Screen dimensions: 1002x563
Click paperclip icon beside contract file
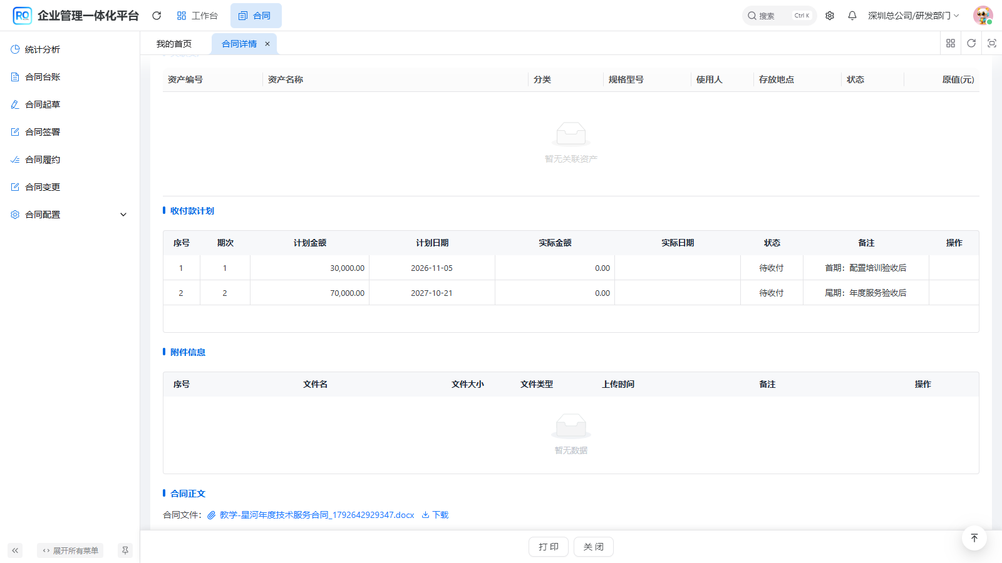click(212, 515)
